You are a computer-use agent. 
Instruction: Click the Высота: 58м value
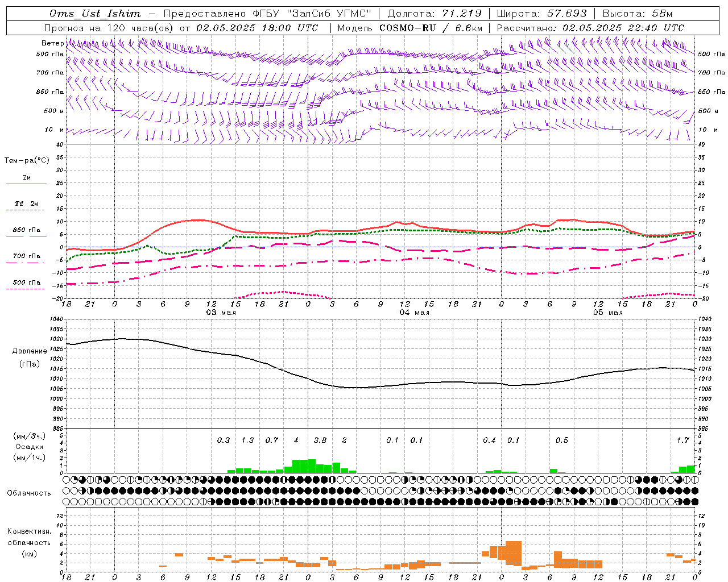click(637, 14)
